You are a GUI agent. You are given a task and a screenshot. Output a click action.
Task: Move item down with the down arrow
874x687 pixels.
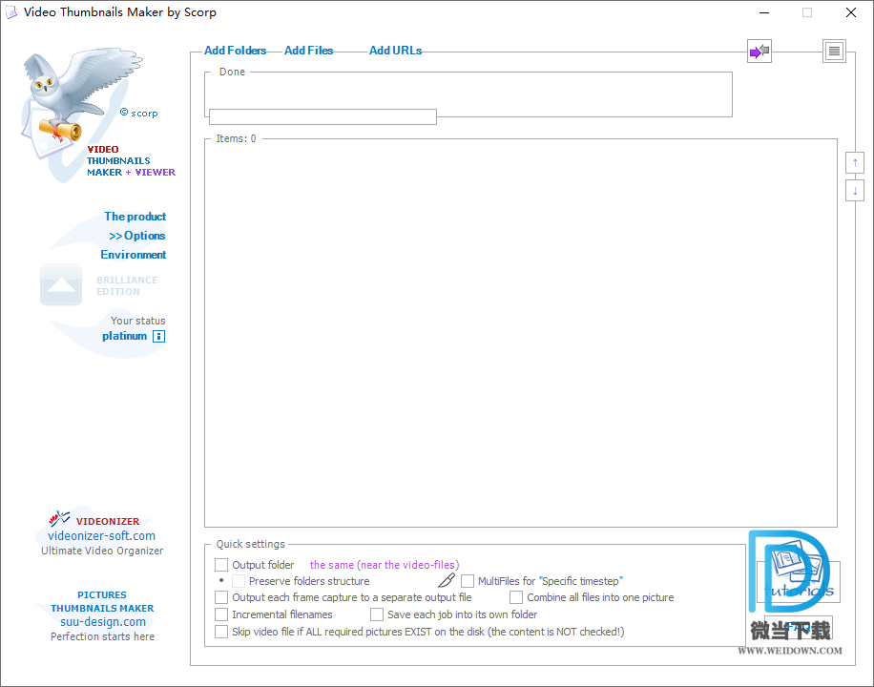pos(855,191)
